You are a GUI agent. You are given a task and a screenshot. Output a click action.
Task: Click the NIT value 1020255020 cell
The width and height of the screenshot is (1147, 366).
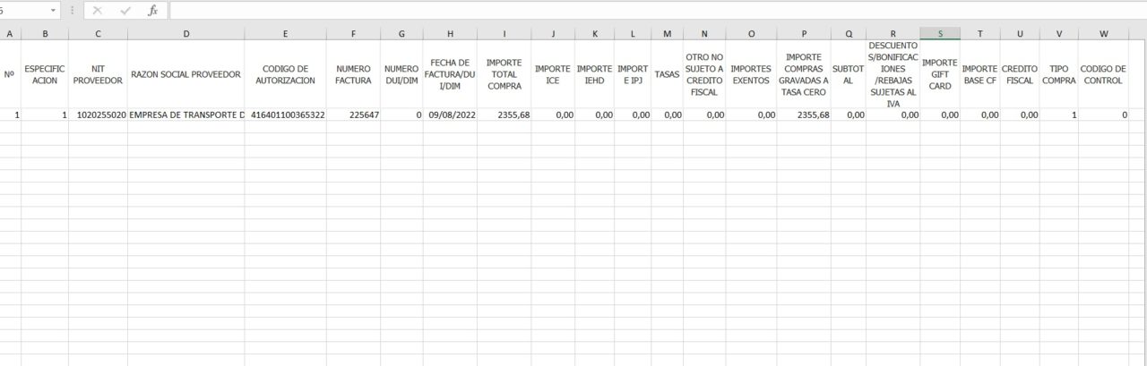pyautogui.click(x=98, y=115)
